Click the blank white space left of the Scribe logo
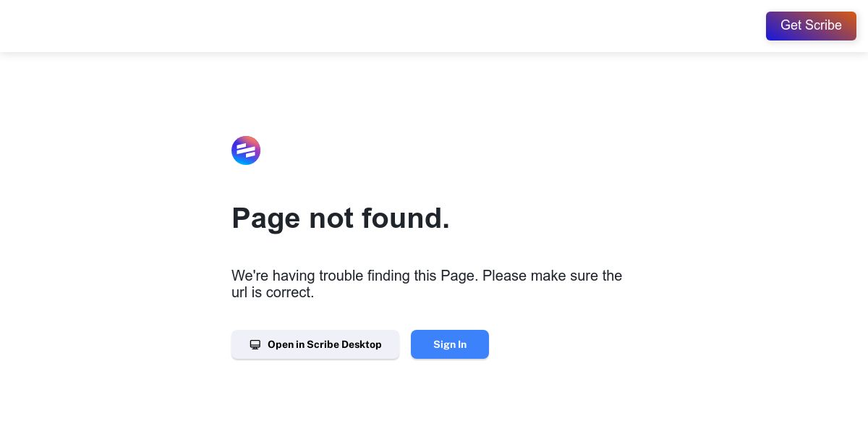Viewport: 868px width, 434px height. click(x=116, y=150)
